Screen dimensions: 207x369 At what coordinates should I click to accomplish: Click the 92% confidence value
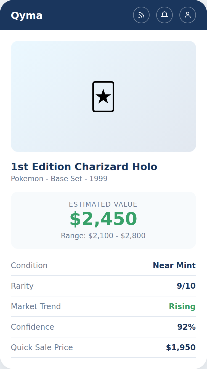coord(186,327)
